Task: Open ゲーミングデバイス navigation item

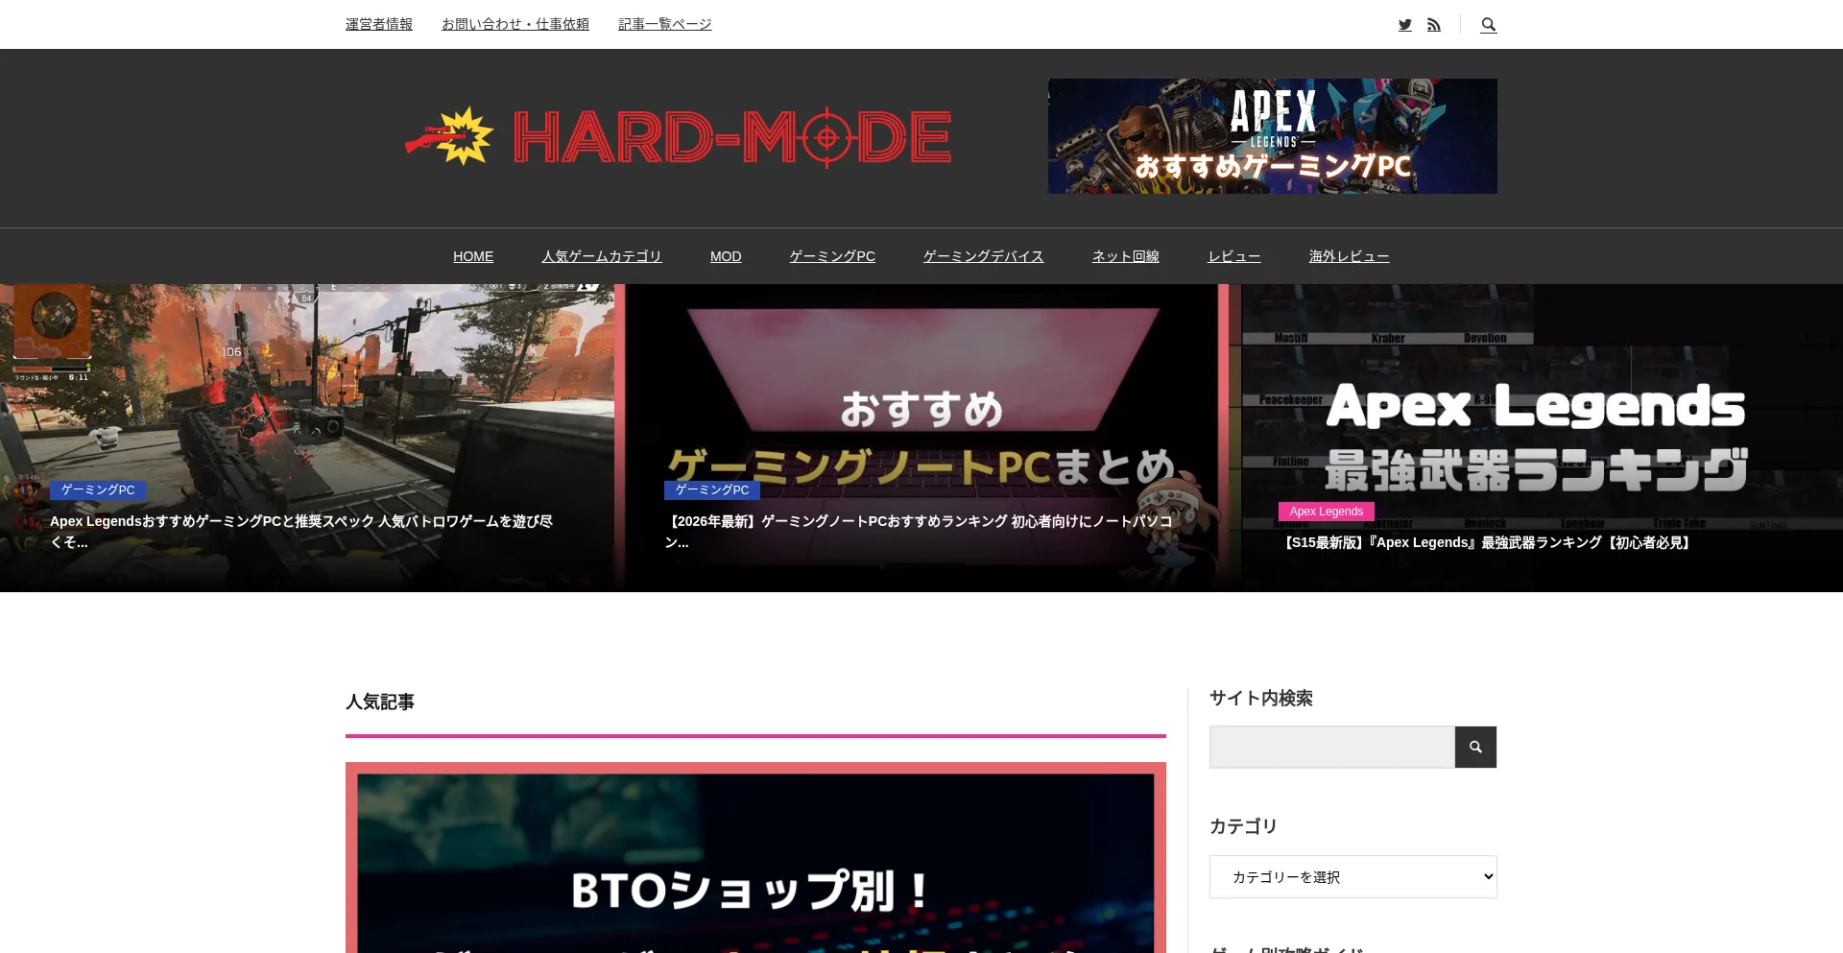Action: pos(984,256)
